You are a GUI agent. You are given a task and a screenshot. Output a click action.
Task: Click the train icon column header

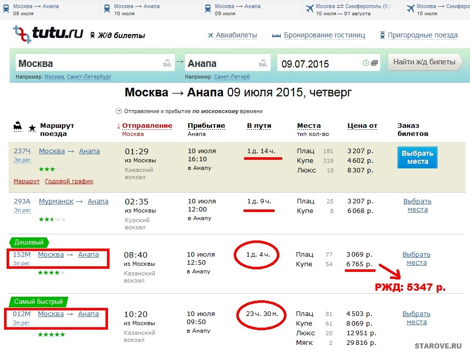[18, 126]
